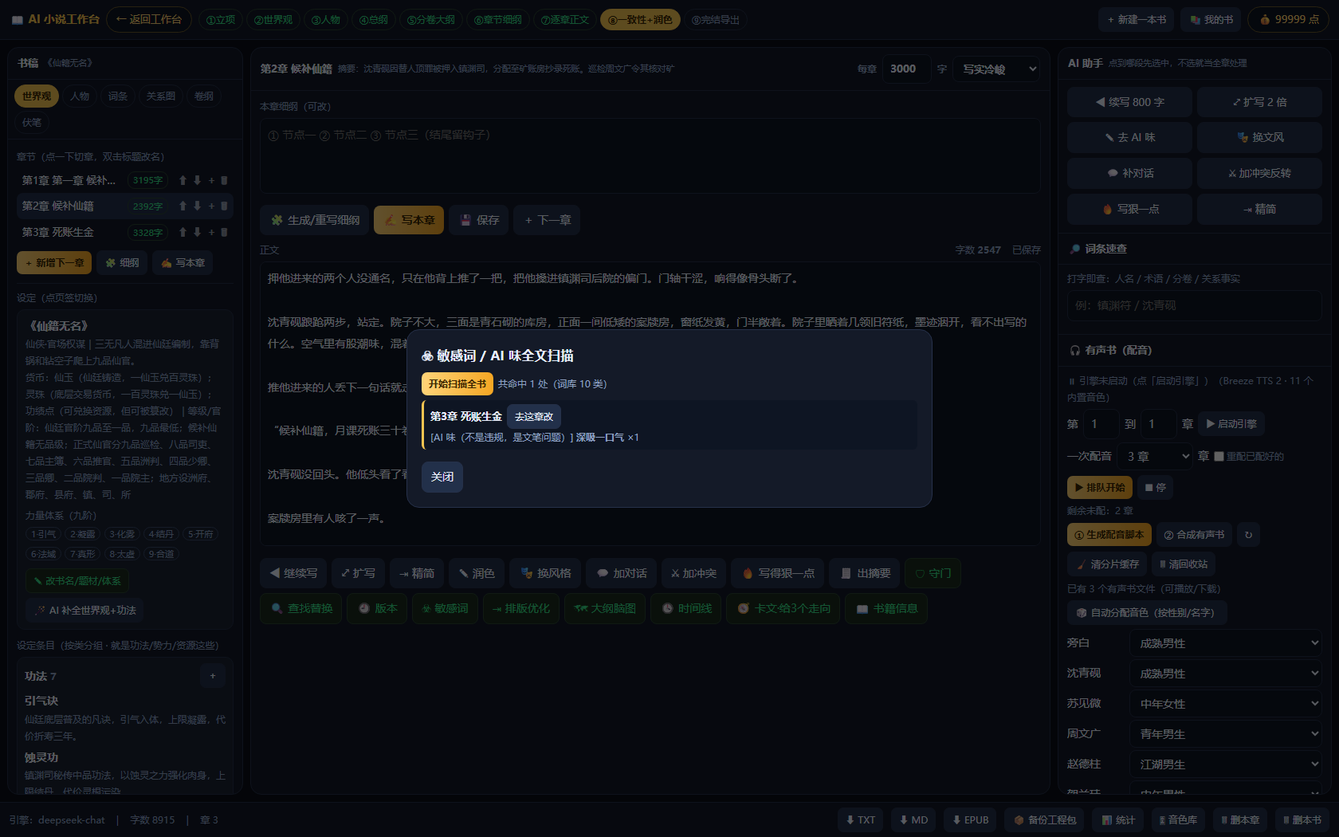Open 我的书 from the top bar
Viewport: 1339px width, 837px height.
(1211, 20)
